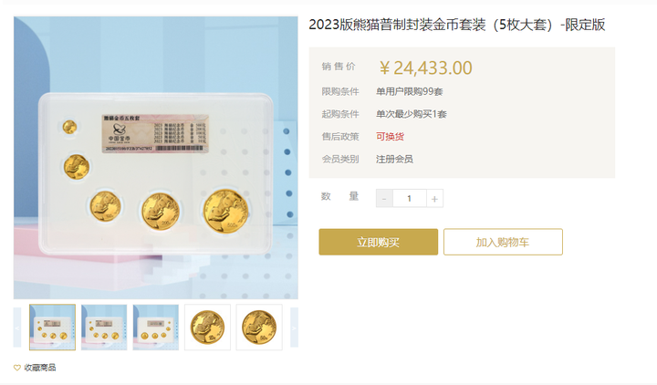
Task: Select the third thumbnail showing the coin reverse
Action: tap(156, 328)
